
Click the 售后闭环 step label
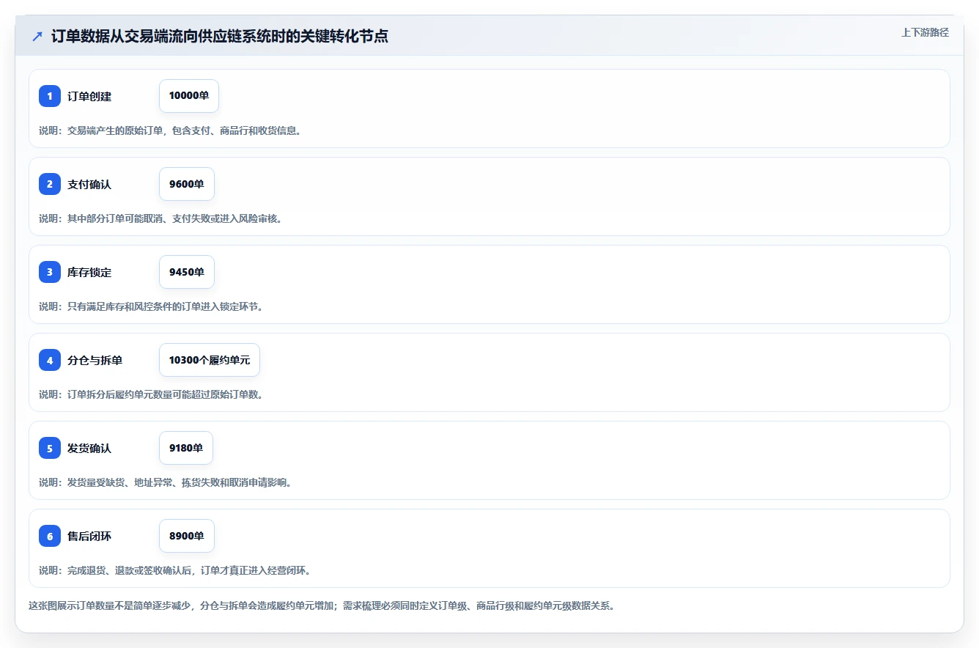point(89,536)
